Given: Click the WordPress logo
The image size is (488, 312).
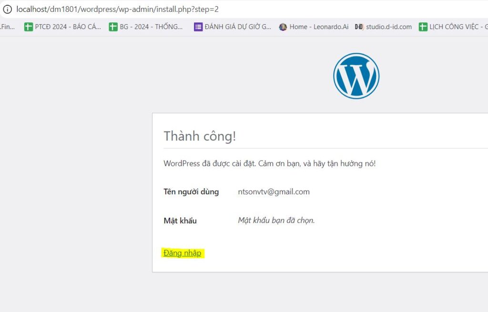Looking at the screenshot, I should (x=356, y=76).
